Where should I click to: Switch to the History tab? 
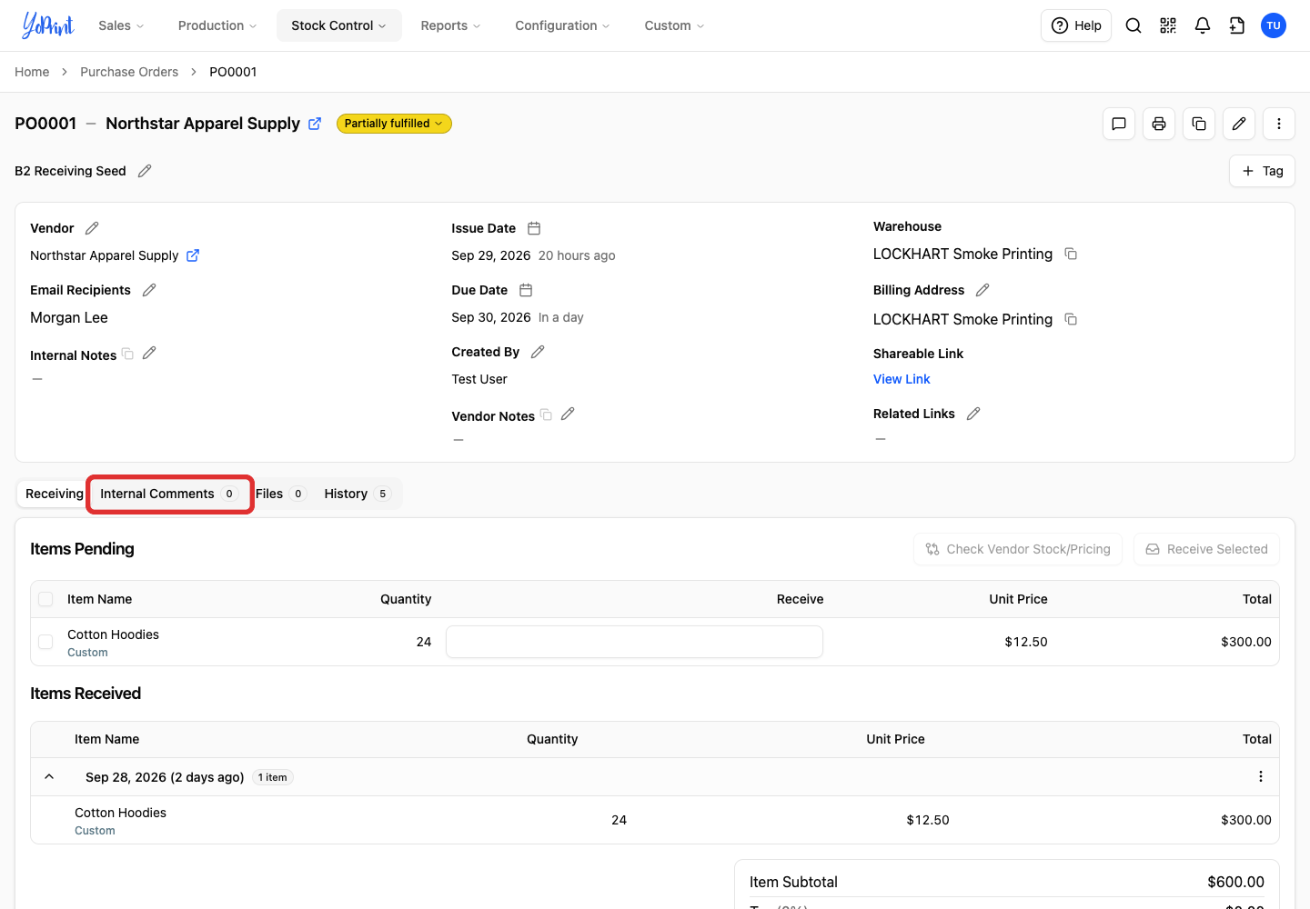(358, 494)
